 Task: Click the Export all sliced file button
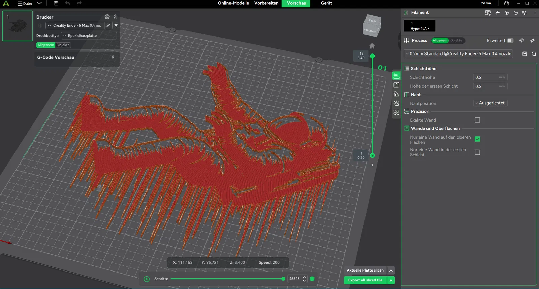point(365,280)
